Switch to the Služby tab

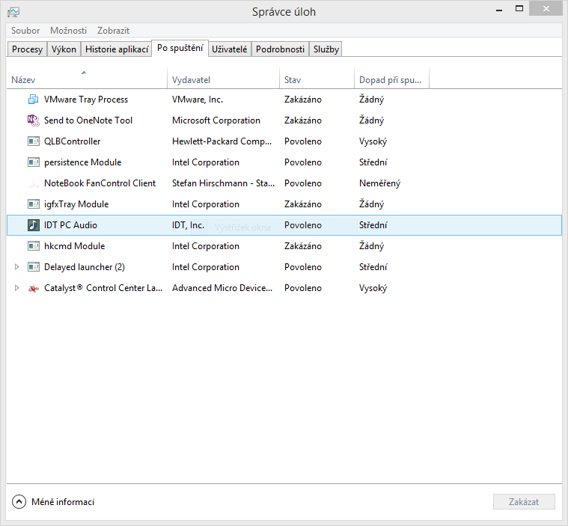coord(326,49)
